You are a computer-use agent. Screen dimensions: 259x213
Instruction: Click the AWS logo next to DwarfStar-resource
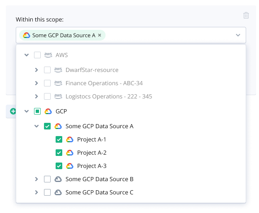coord(58,70)
